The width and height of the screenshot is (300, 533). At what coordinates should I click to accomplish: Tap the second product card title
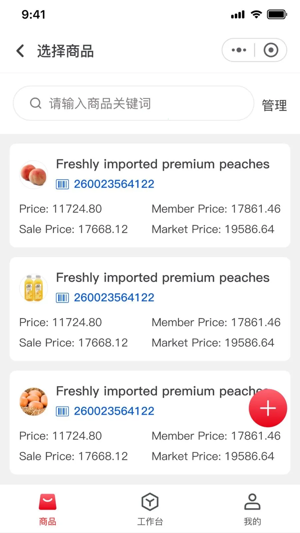(163, 278)
